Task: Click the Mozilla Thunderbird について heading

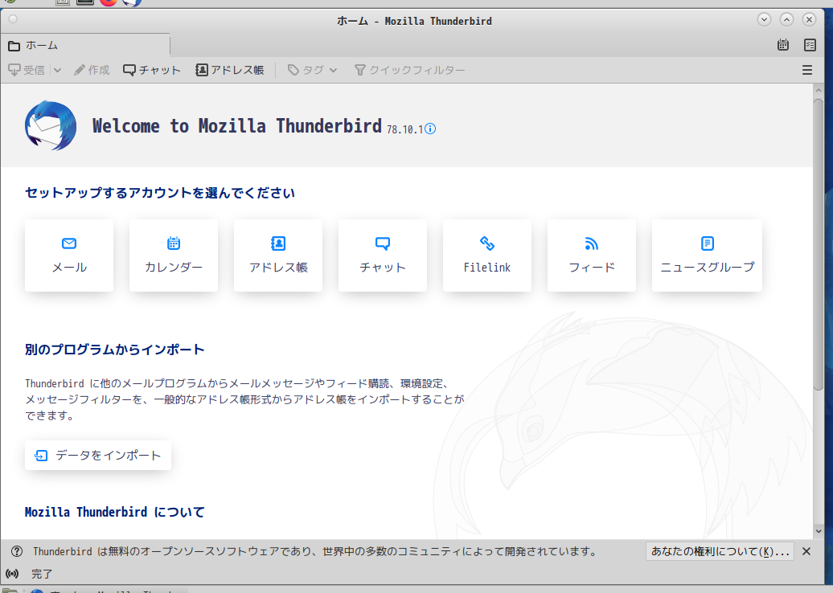Action: tap(115, 512)
